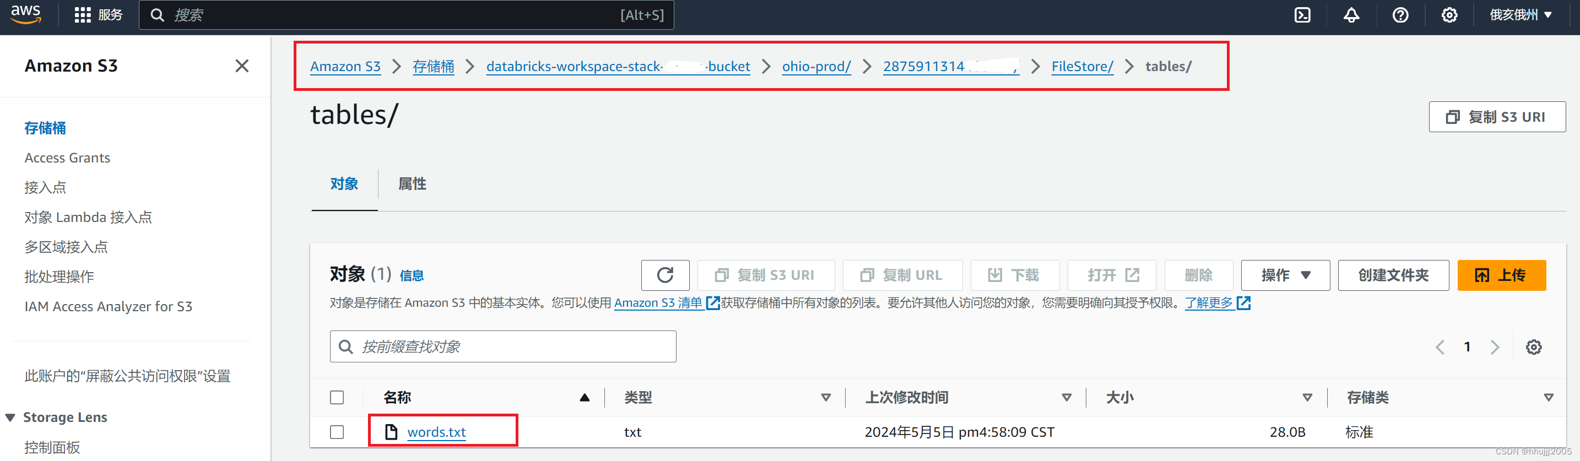
Task: Select all objects checkbox in header
Action: click(x=337, y=397)
